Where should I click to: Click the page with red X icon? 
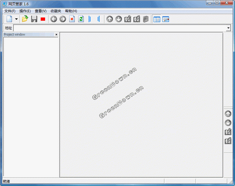[x=72, y=19]
